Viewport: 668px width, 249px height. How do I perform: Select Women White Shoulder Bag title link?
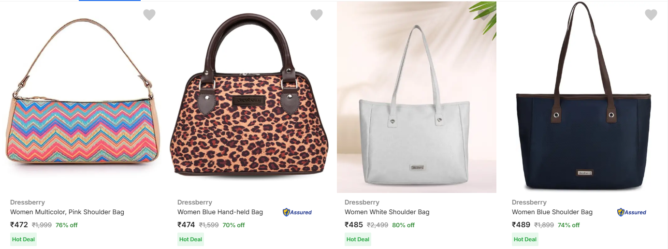click(387, 212)
